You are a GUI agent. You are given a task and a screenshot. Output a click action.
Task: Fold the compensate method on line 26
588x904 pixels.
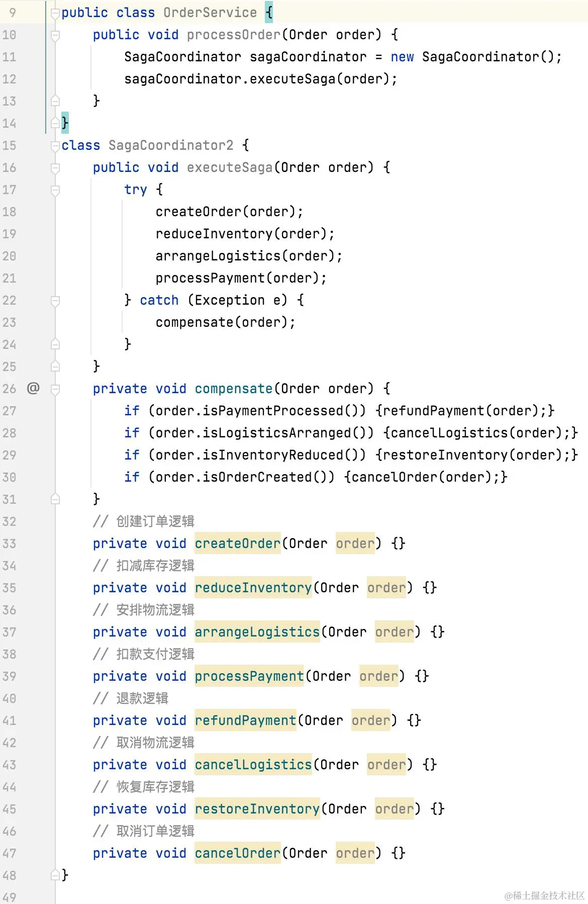coord(55,389)
